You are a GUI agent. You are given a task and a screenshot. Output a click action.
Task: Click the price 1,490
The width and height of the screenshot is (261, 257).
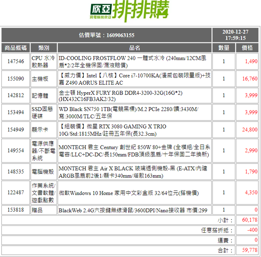tap(251, 61)
